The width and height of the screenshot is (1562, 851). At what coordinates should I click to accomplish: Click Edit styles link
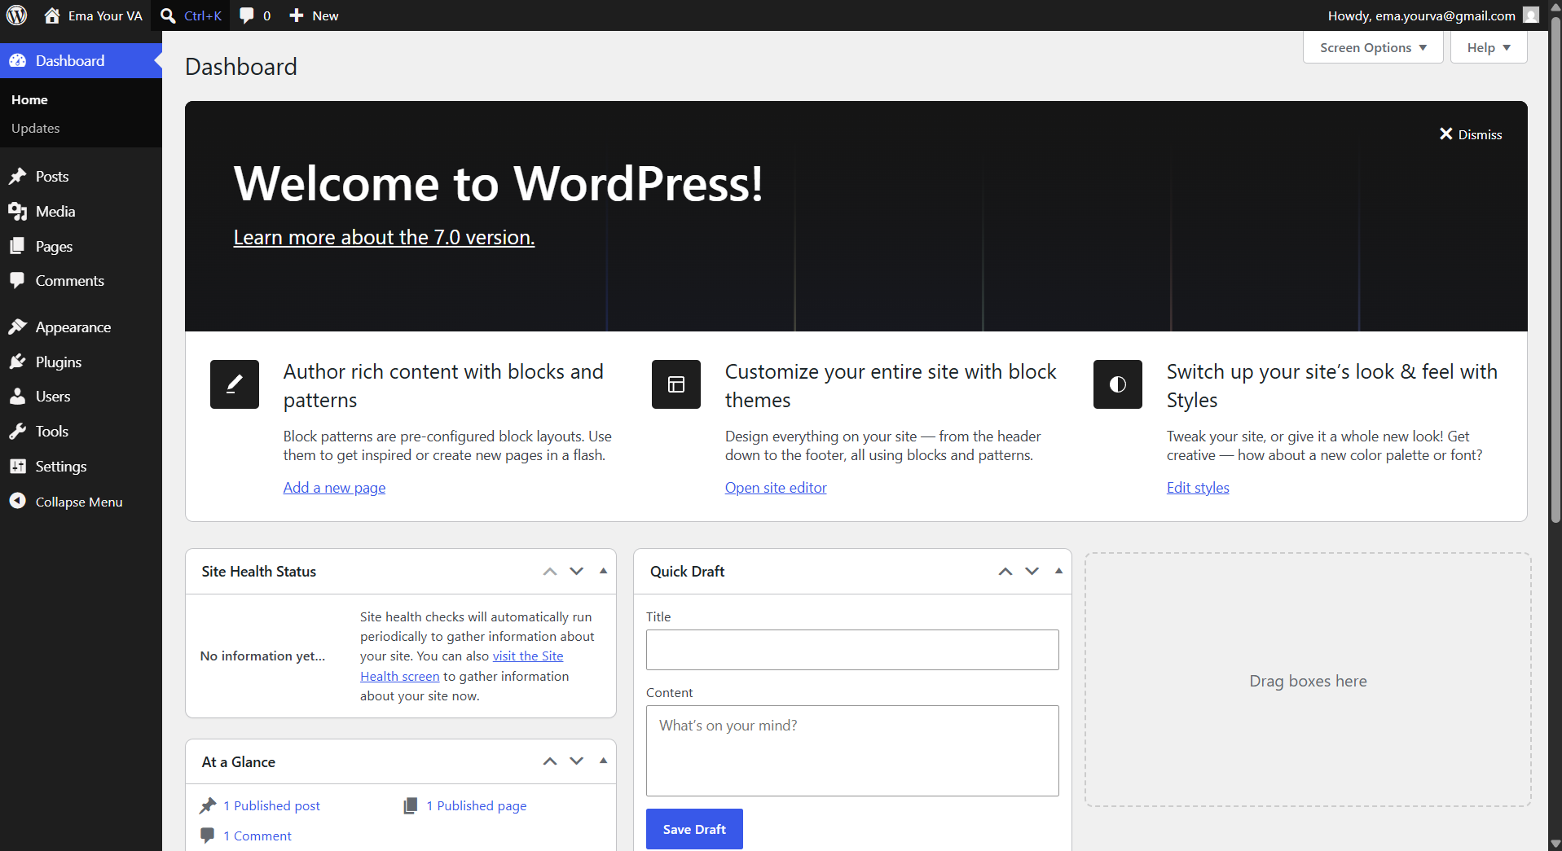point(1198,488)
